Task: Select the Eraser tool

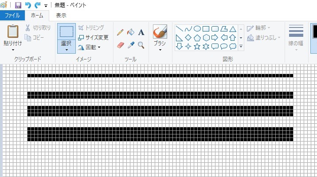Action: pos(120,45)
